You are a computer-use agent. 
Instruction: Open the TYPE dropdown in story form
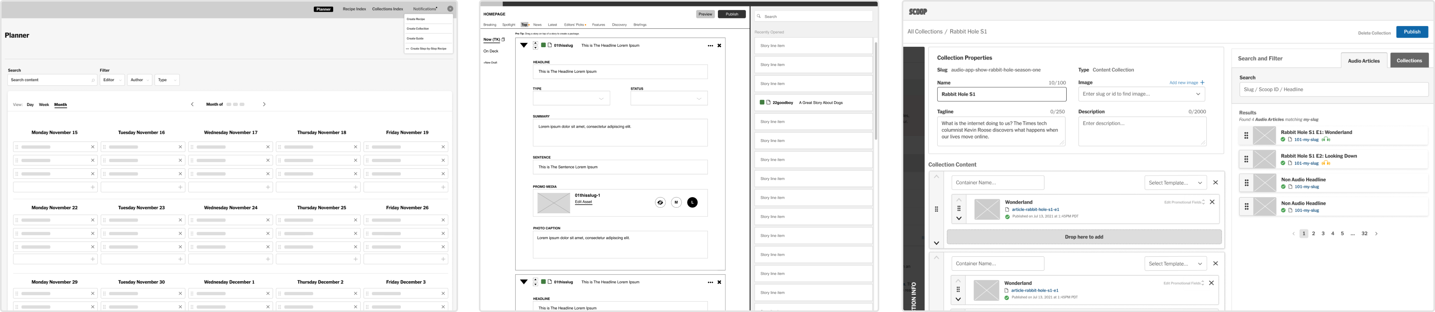[571, 98]
